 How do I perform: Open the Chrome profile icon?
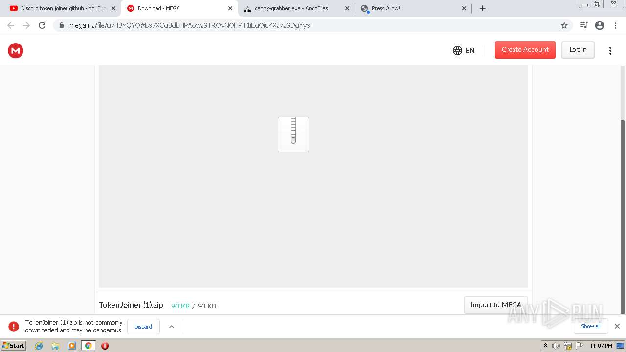click(600, 25)
